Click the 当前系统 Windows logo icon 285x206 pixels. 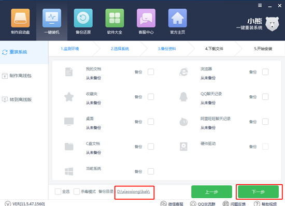[x=69, y=171]
